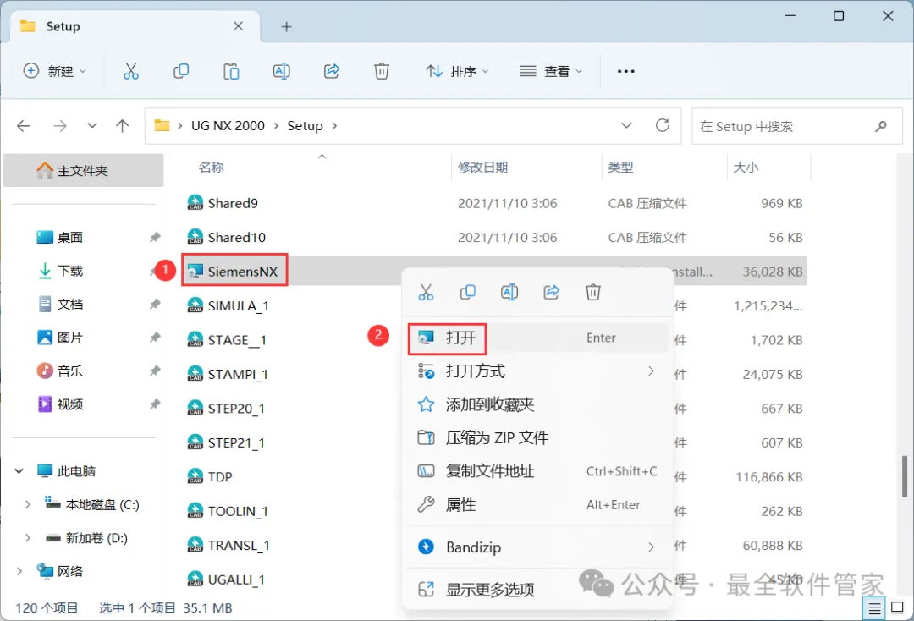This screenshot has height=621, width=914.
Task: Click the Share icon in the top toolbar
Action: (x=332, y=71)
